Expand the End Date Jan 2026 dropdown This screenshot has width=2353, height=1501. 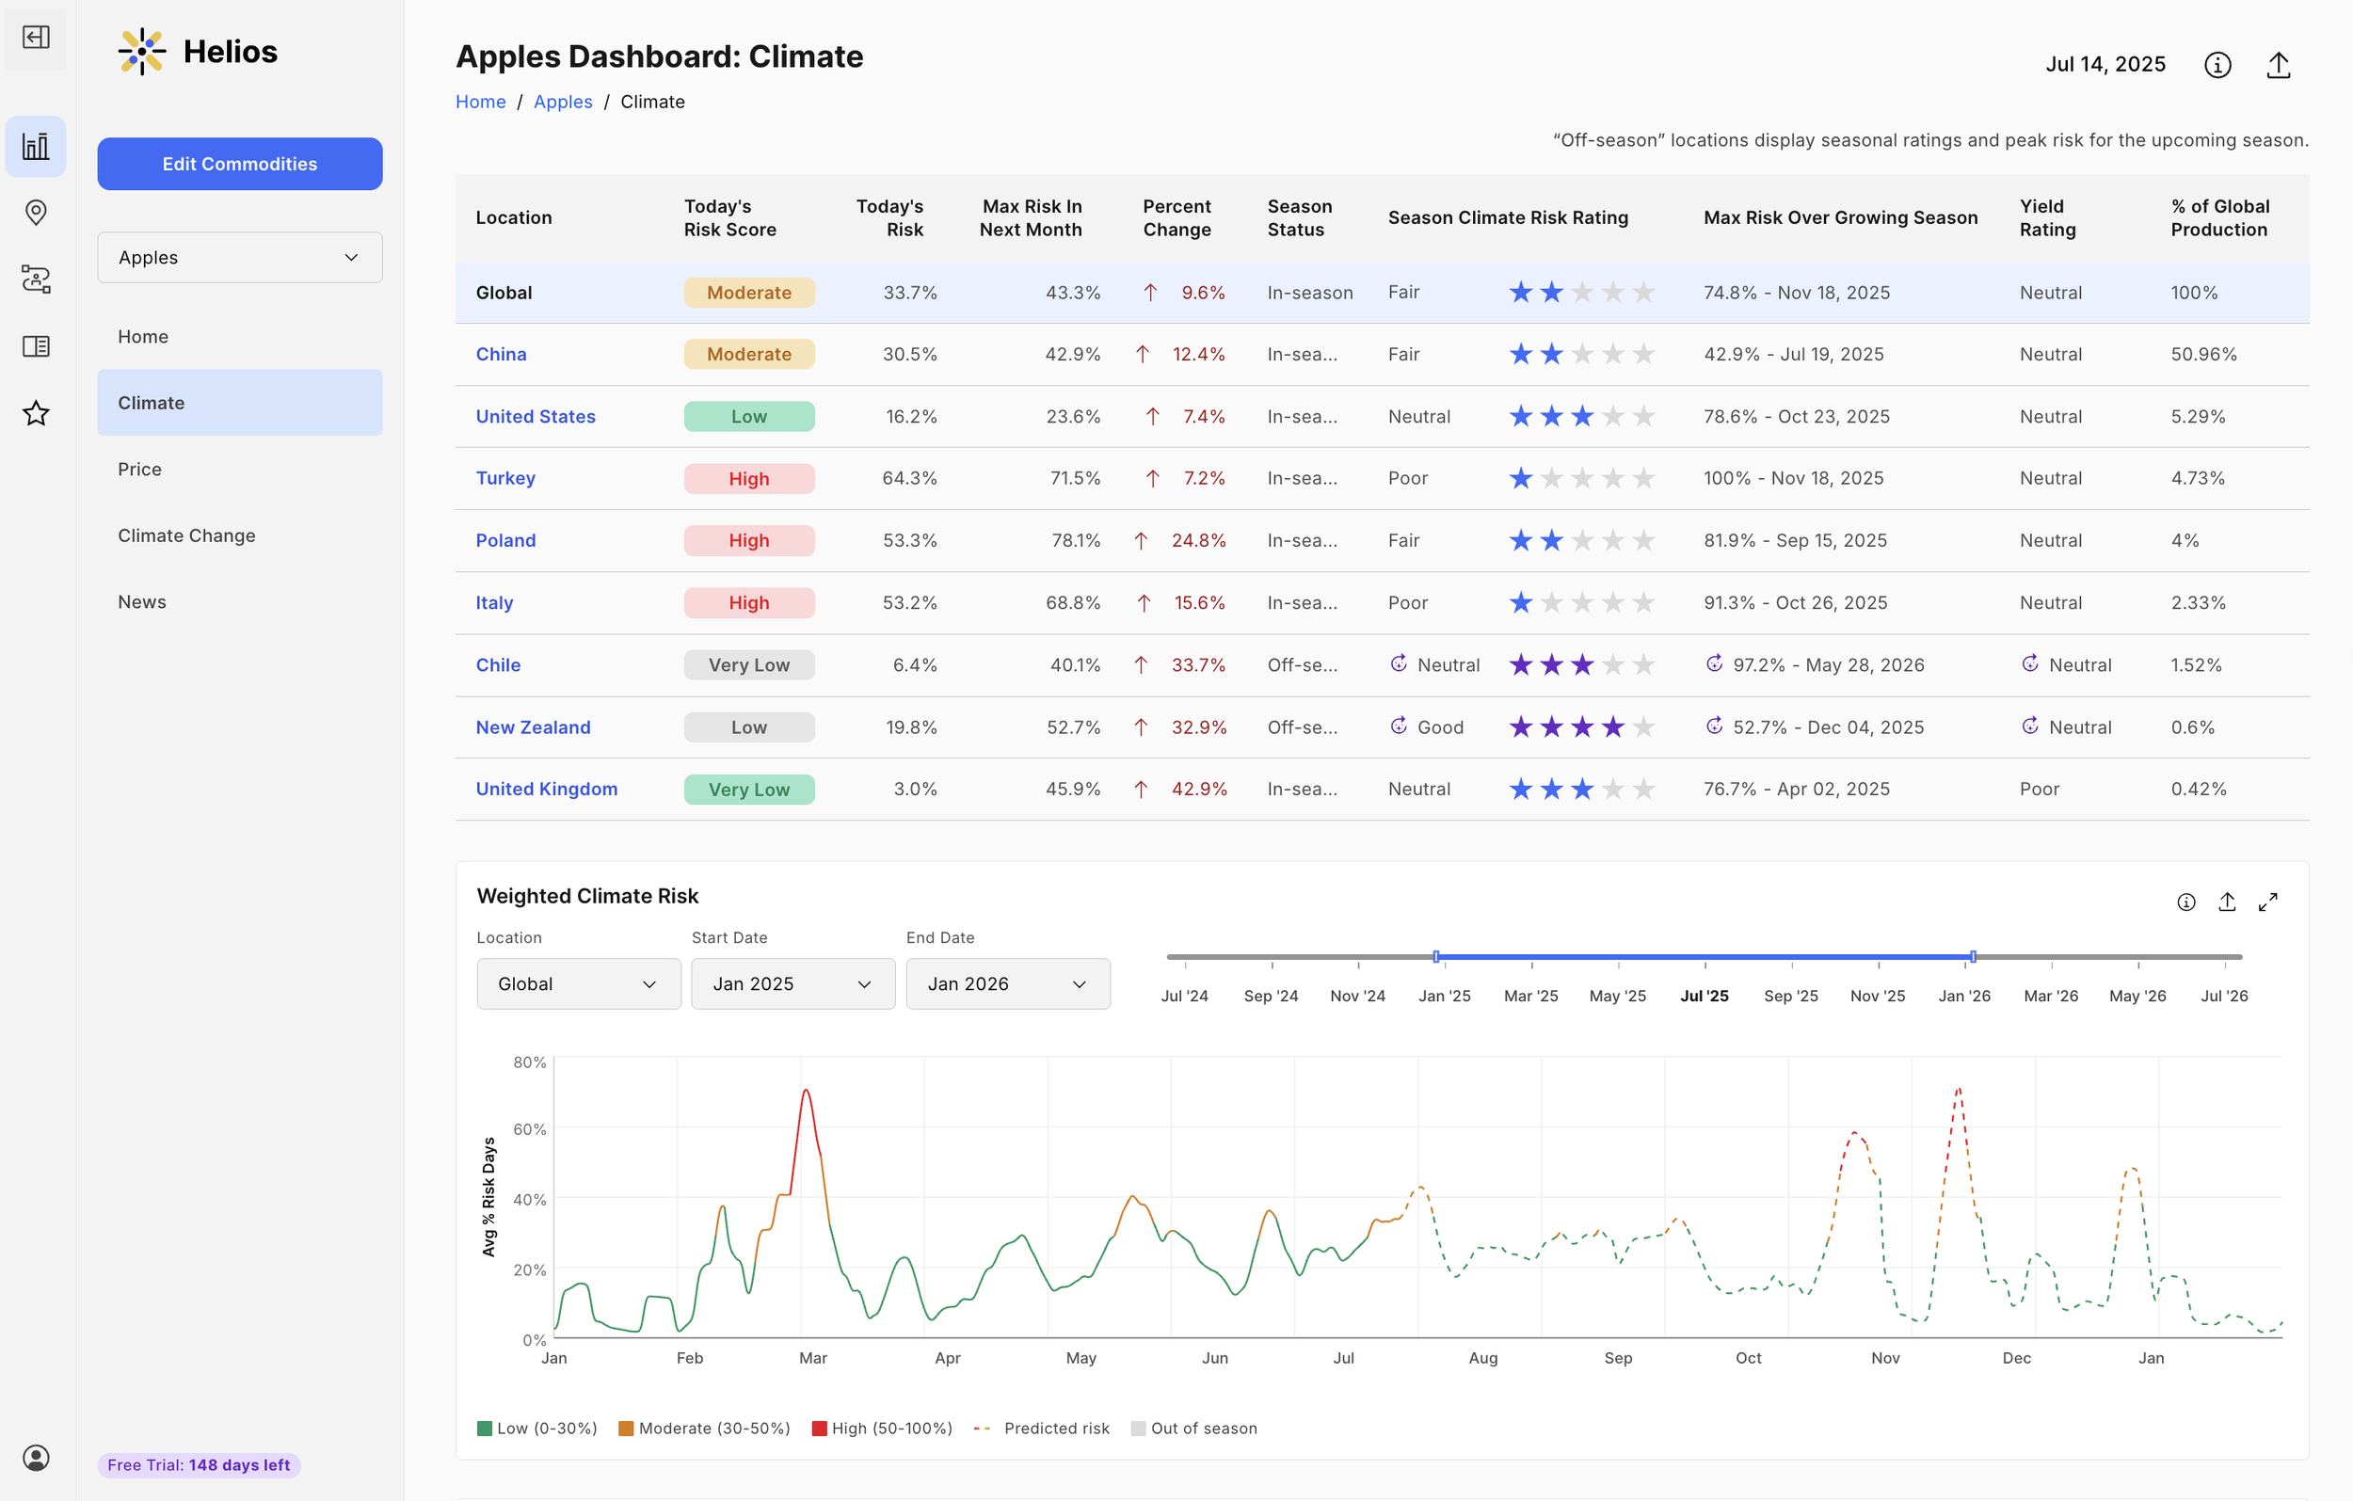[1007, 983]
